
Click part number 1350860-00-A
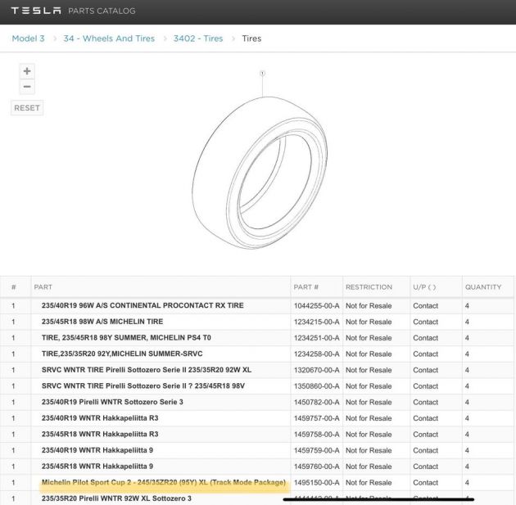point(317,386)
